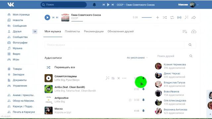Focus the music search field

pyautogui.click(x=115, y=45)
